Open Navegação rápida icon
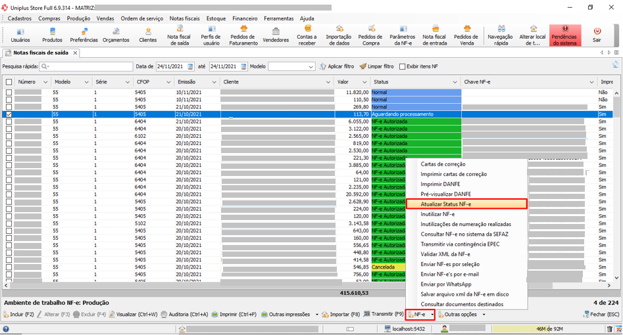623x335 pixels. click(x=501, y=35)
